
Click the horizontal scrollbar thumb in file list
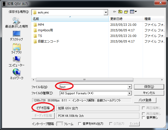coord(85,80)
